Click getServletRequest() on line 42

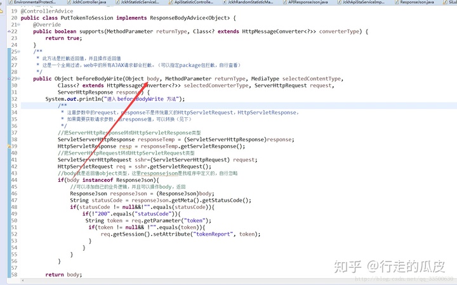pyautogui.click(x=179, y=167)
